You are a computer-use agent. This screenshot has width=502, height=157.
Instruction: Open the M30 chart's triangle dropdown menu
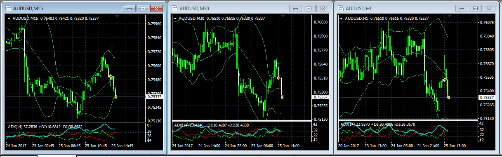coord(175,18)
